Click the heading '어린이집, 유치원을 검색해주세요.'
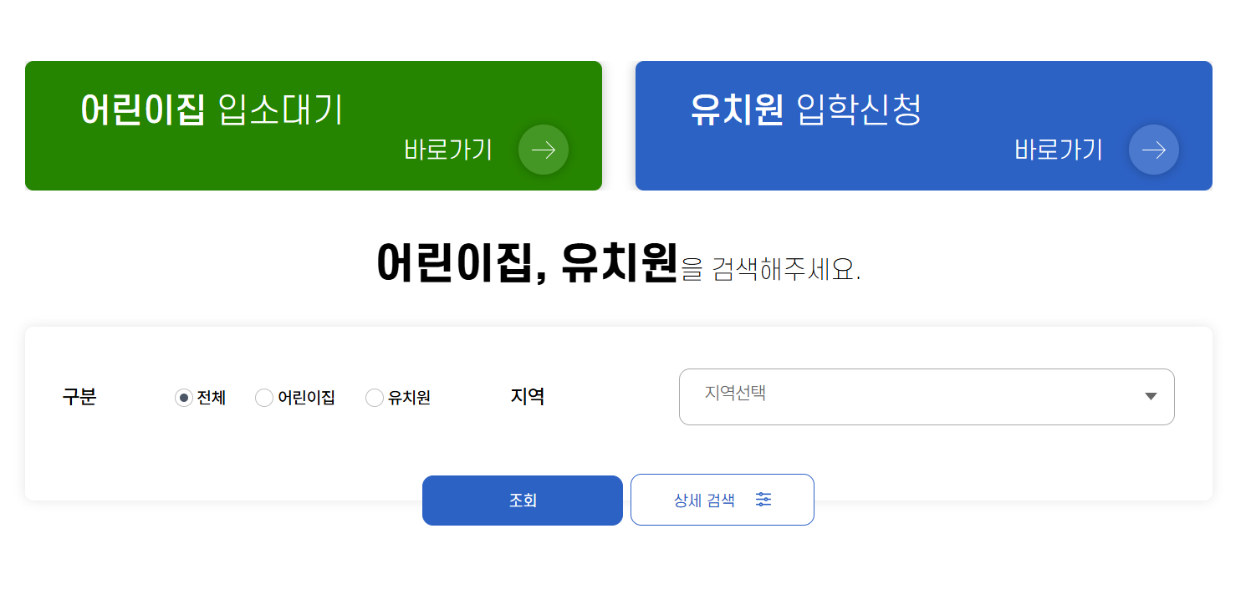The image size is (1251, 615). coord(619,263)
